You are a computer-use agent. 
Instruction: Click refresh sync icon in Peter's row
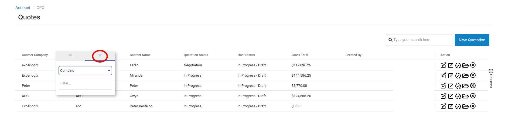(x=458, y=86)
